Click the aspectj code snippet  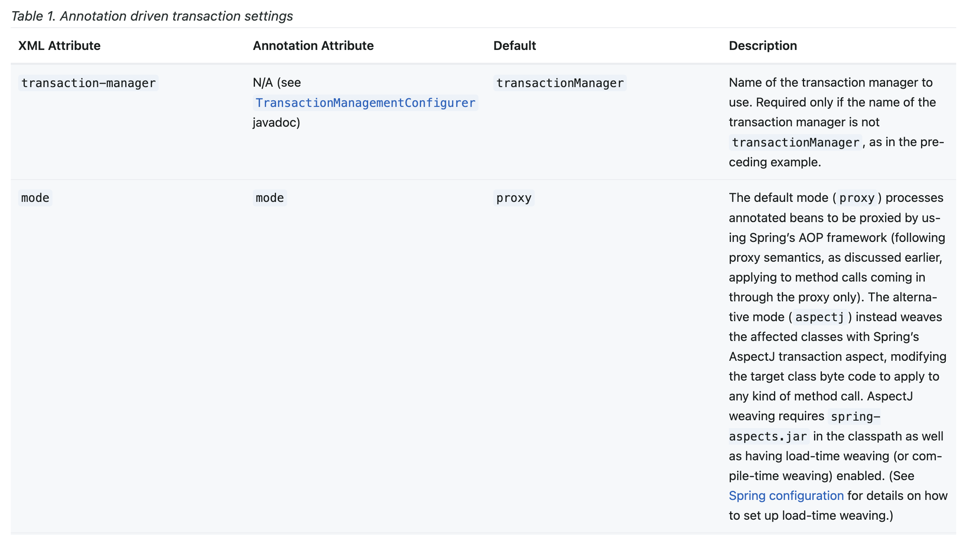click(x=819, y=317)
